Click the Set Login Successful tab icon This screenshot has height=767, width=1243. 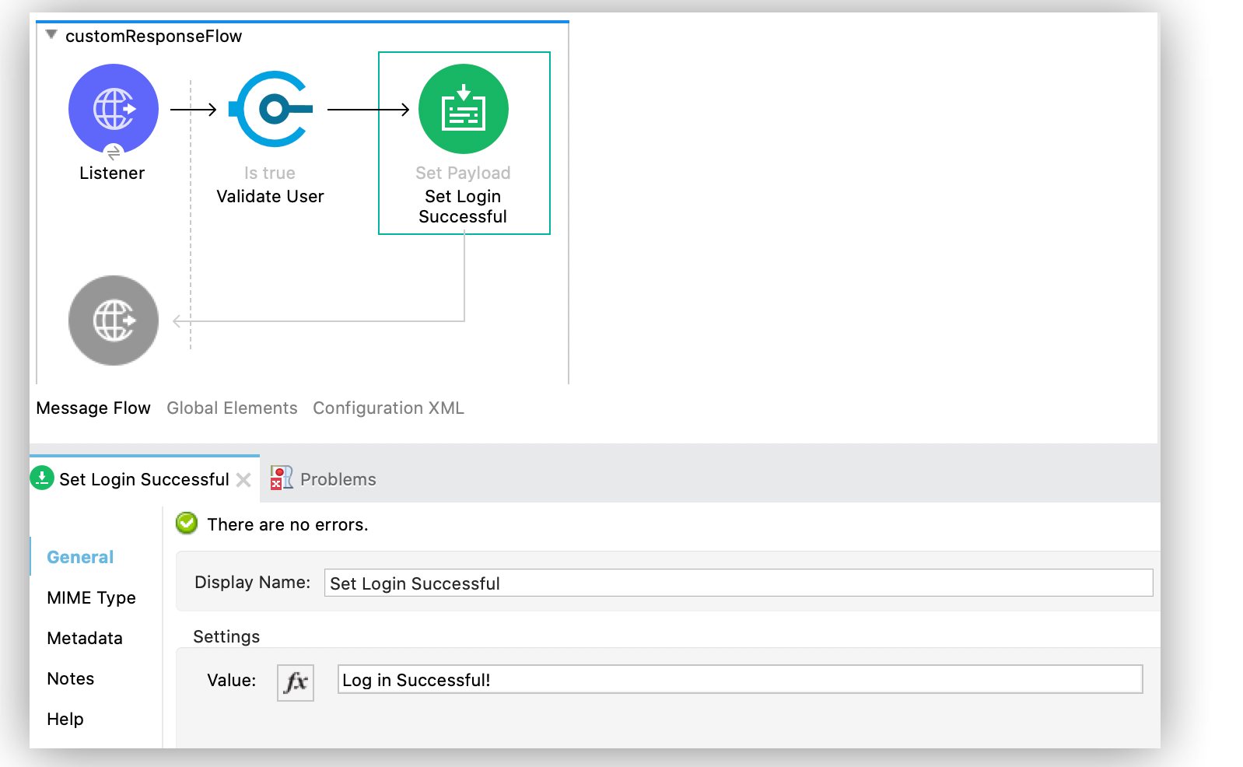(42, 478)
